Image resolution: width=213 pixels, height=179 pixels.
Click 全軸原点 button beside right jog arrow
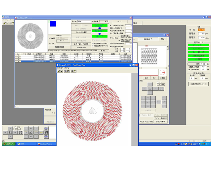[x=20, y=132]
